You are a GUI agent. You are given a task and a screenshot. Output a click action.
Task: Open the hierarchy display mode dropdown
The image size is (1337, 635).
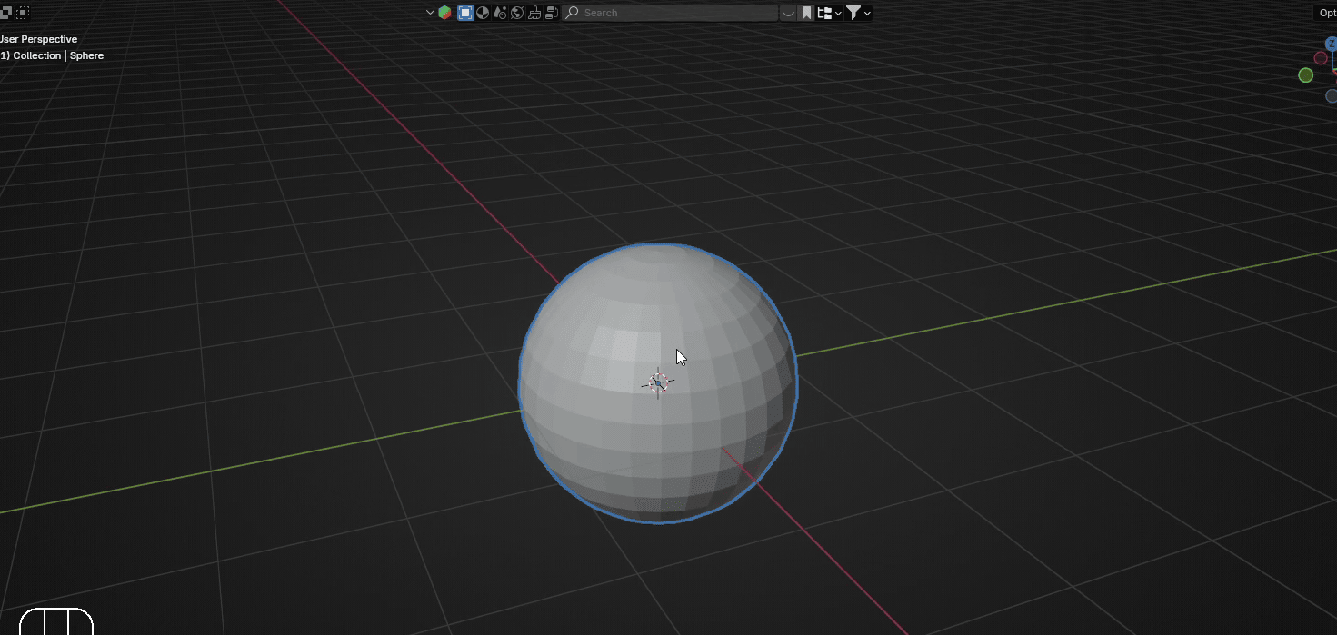(x=828, y=13)
